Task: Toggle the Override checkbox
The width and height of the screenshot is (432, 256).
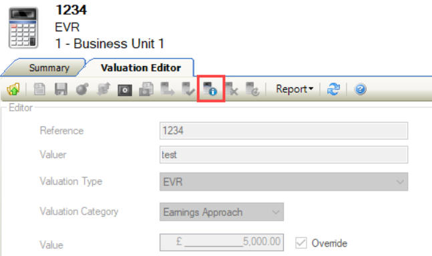Action: coord(301,243)
